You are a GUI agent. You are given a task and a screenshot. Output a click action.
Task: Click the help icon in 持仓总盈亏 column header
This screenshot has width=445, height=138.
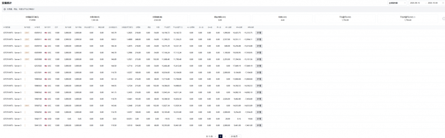click(94, 27)
